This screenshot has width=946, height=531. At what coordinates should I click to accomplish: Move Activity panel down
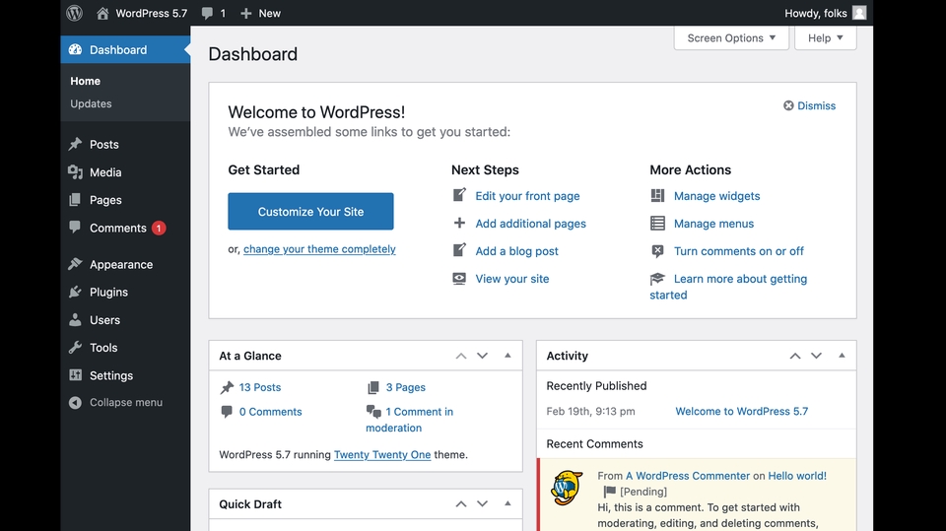tap(816, 356)
